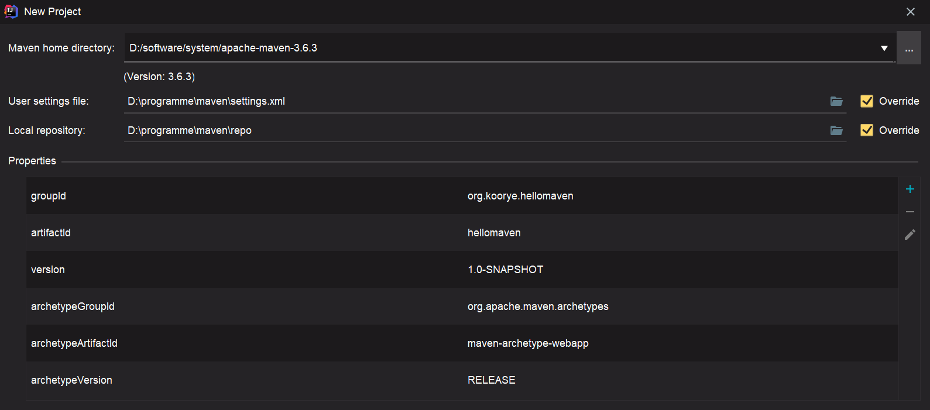Click the Properties section heading
This screenshot has width=930, height=410.
pyautogui.click(x=32, y=161)
